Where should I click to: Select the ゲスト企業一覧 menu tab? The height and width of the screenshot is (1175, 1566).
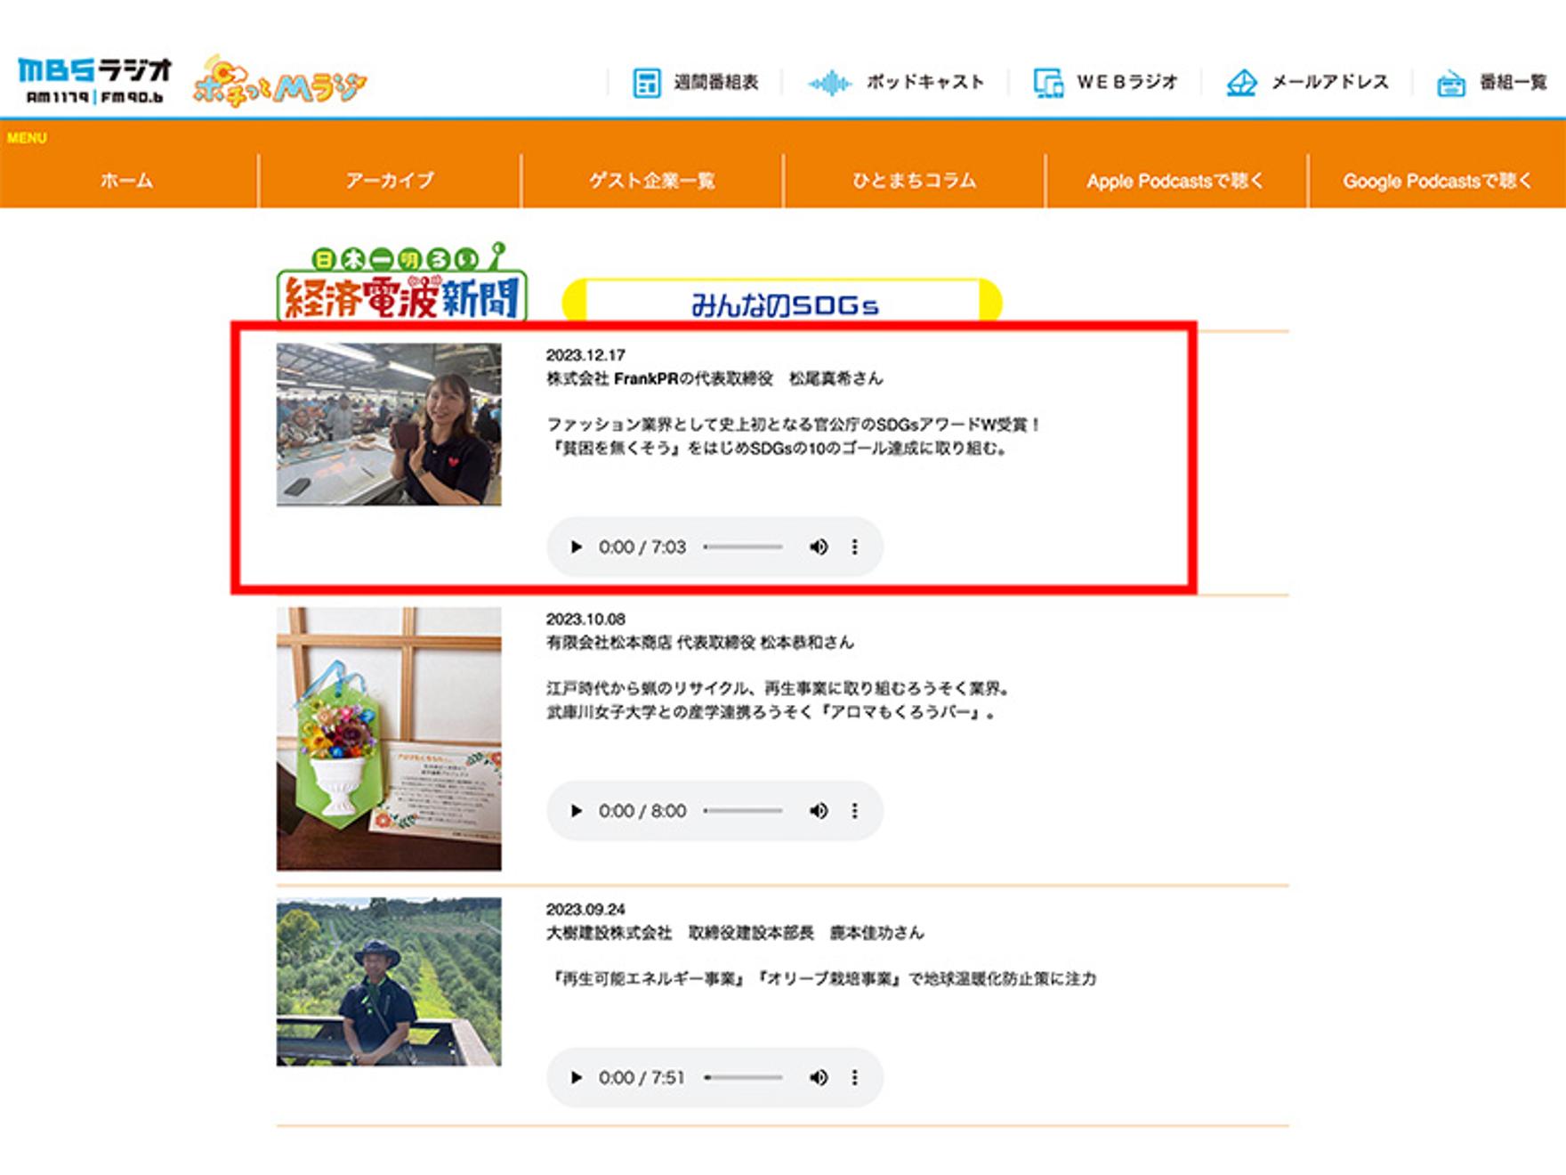(652, 181)
